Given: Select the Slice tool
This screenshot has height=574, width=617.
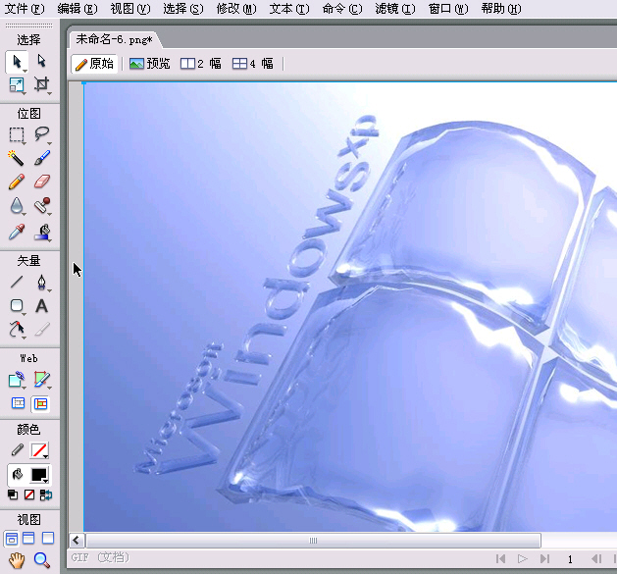Looking at the screenshot, I should 41,380.
